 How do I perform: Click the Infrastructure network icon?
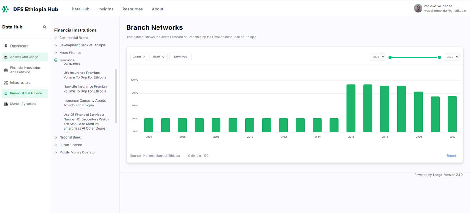coord(6,82)
